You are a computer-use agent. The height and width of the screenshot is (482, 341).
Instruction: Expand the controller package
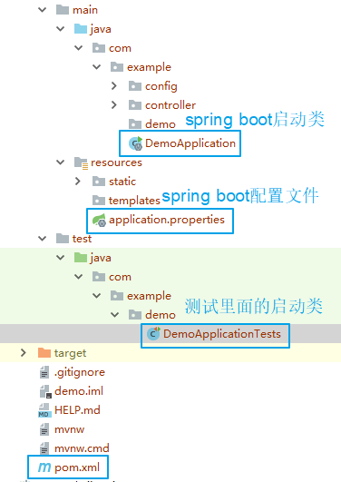114,104
